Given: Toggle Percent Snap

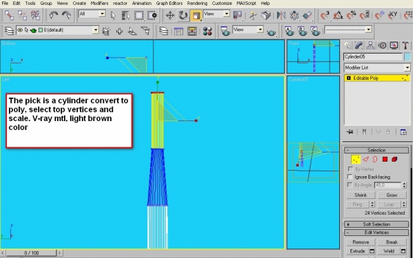Looking at the screenshot, I should pyautogui.click(x=351, y=15).
